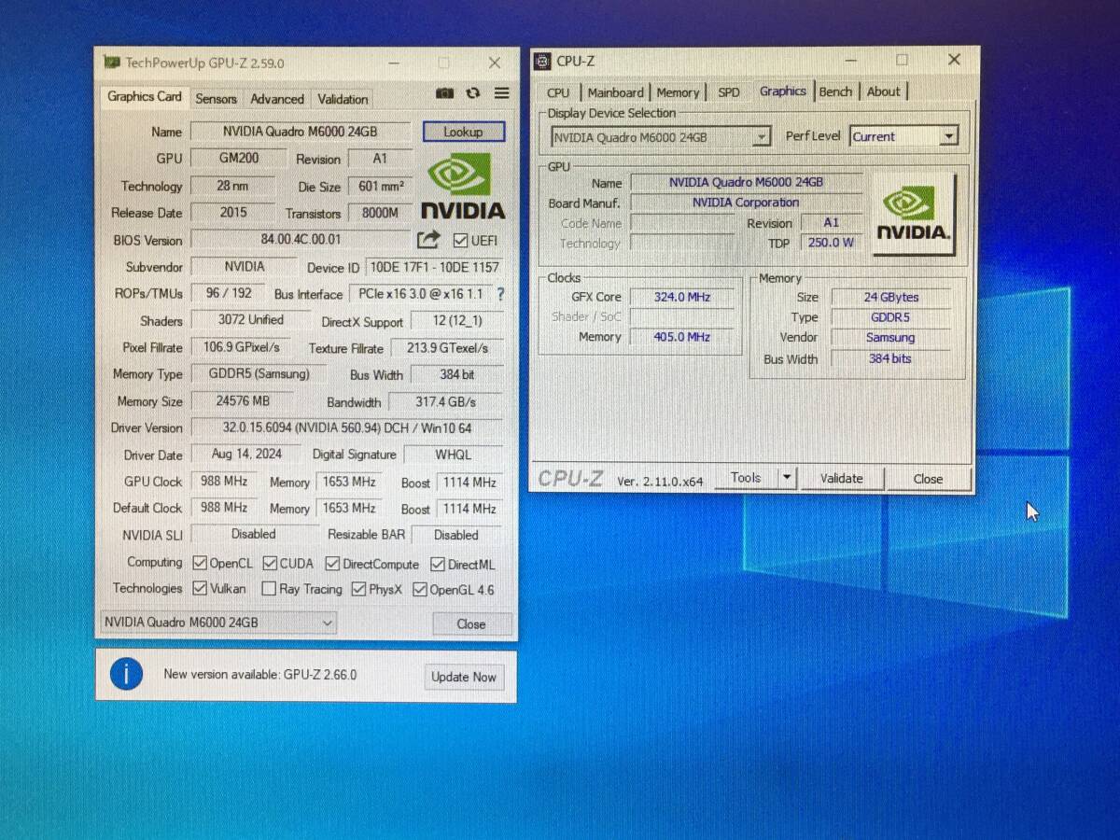
Task: Click the GPU-Z title bar icon
Action: pos(113,63)
